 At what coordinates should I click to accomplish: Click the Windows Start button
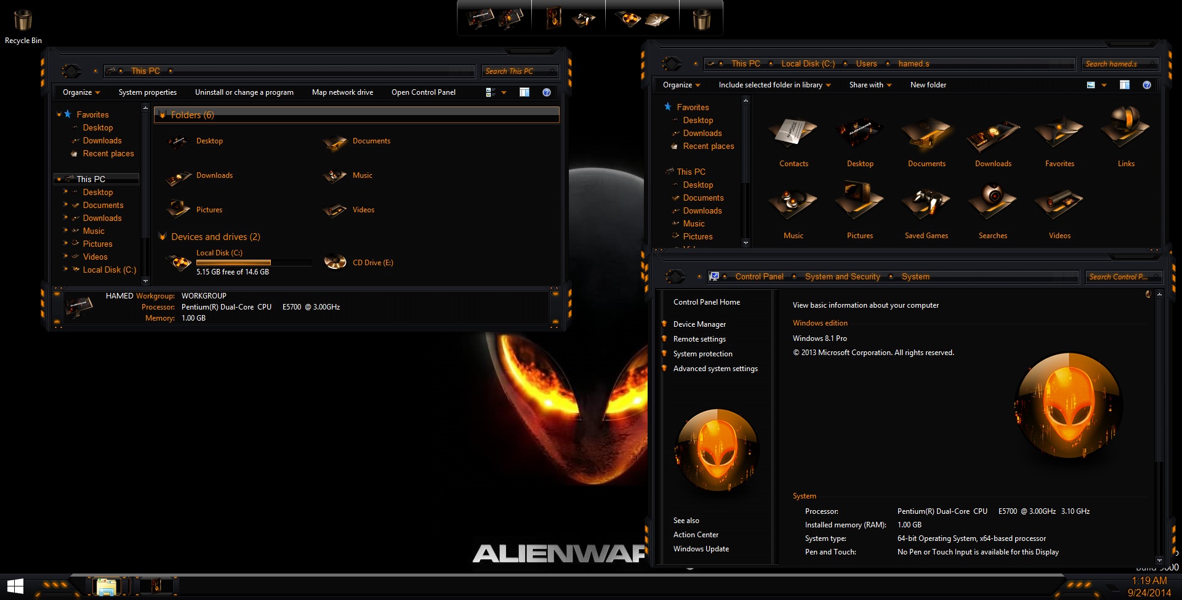[15, 586]
